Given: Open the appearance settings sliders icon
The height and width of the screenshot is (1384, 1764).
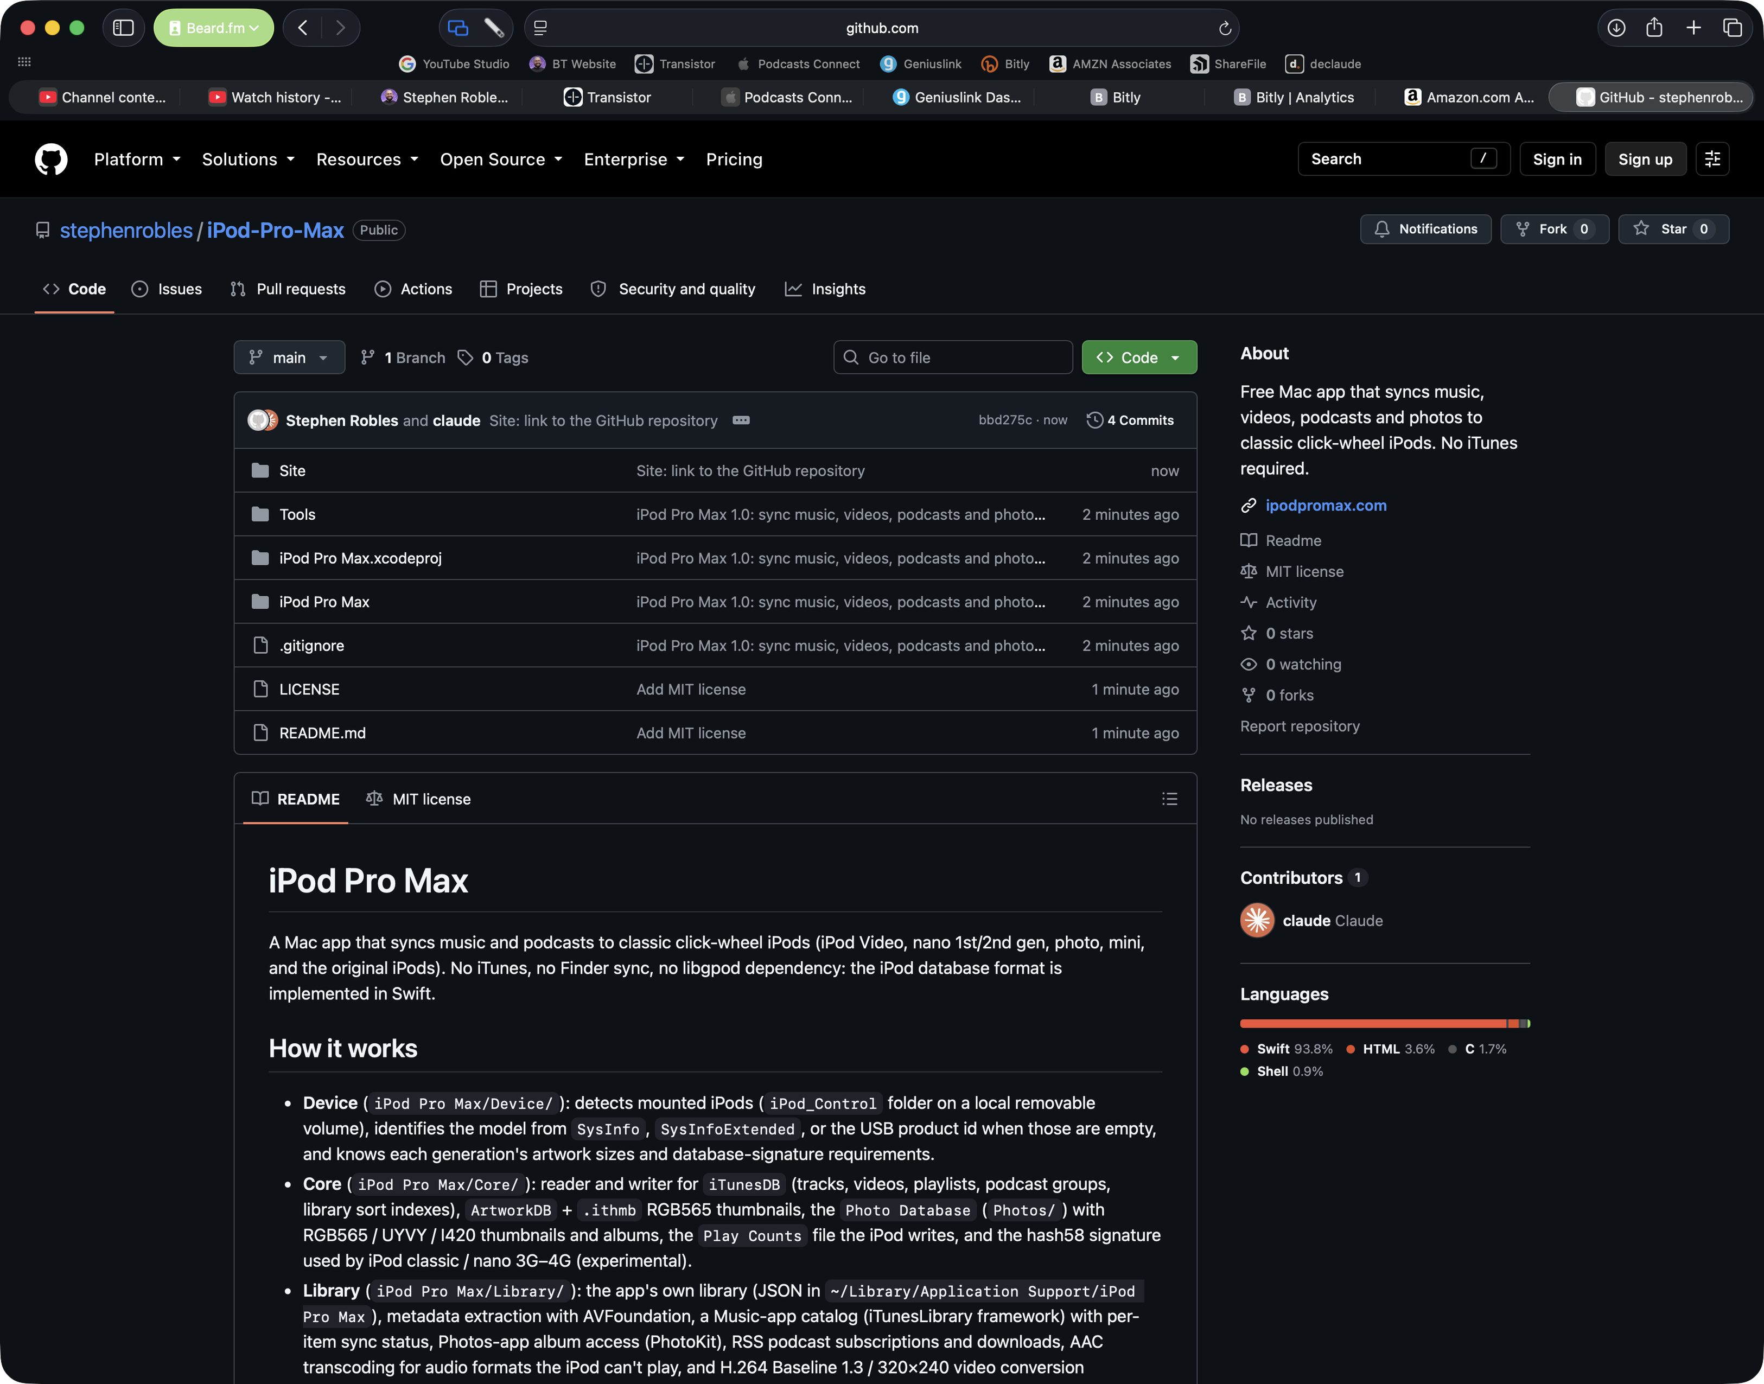Looking at the screenshot, I should coord(1712,159).
